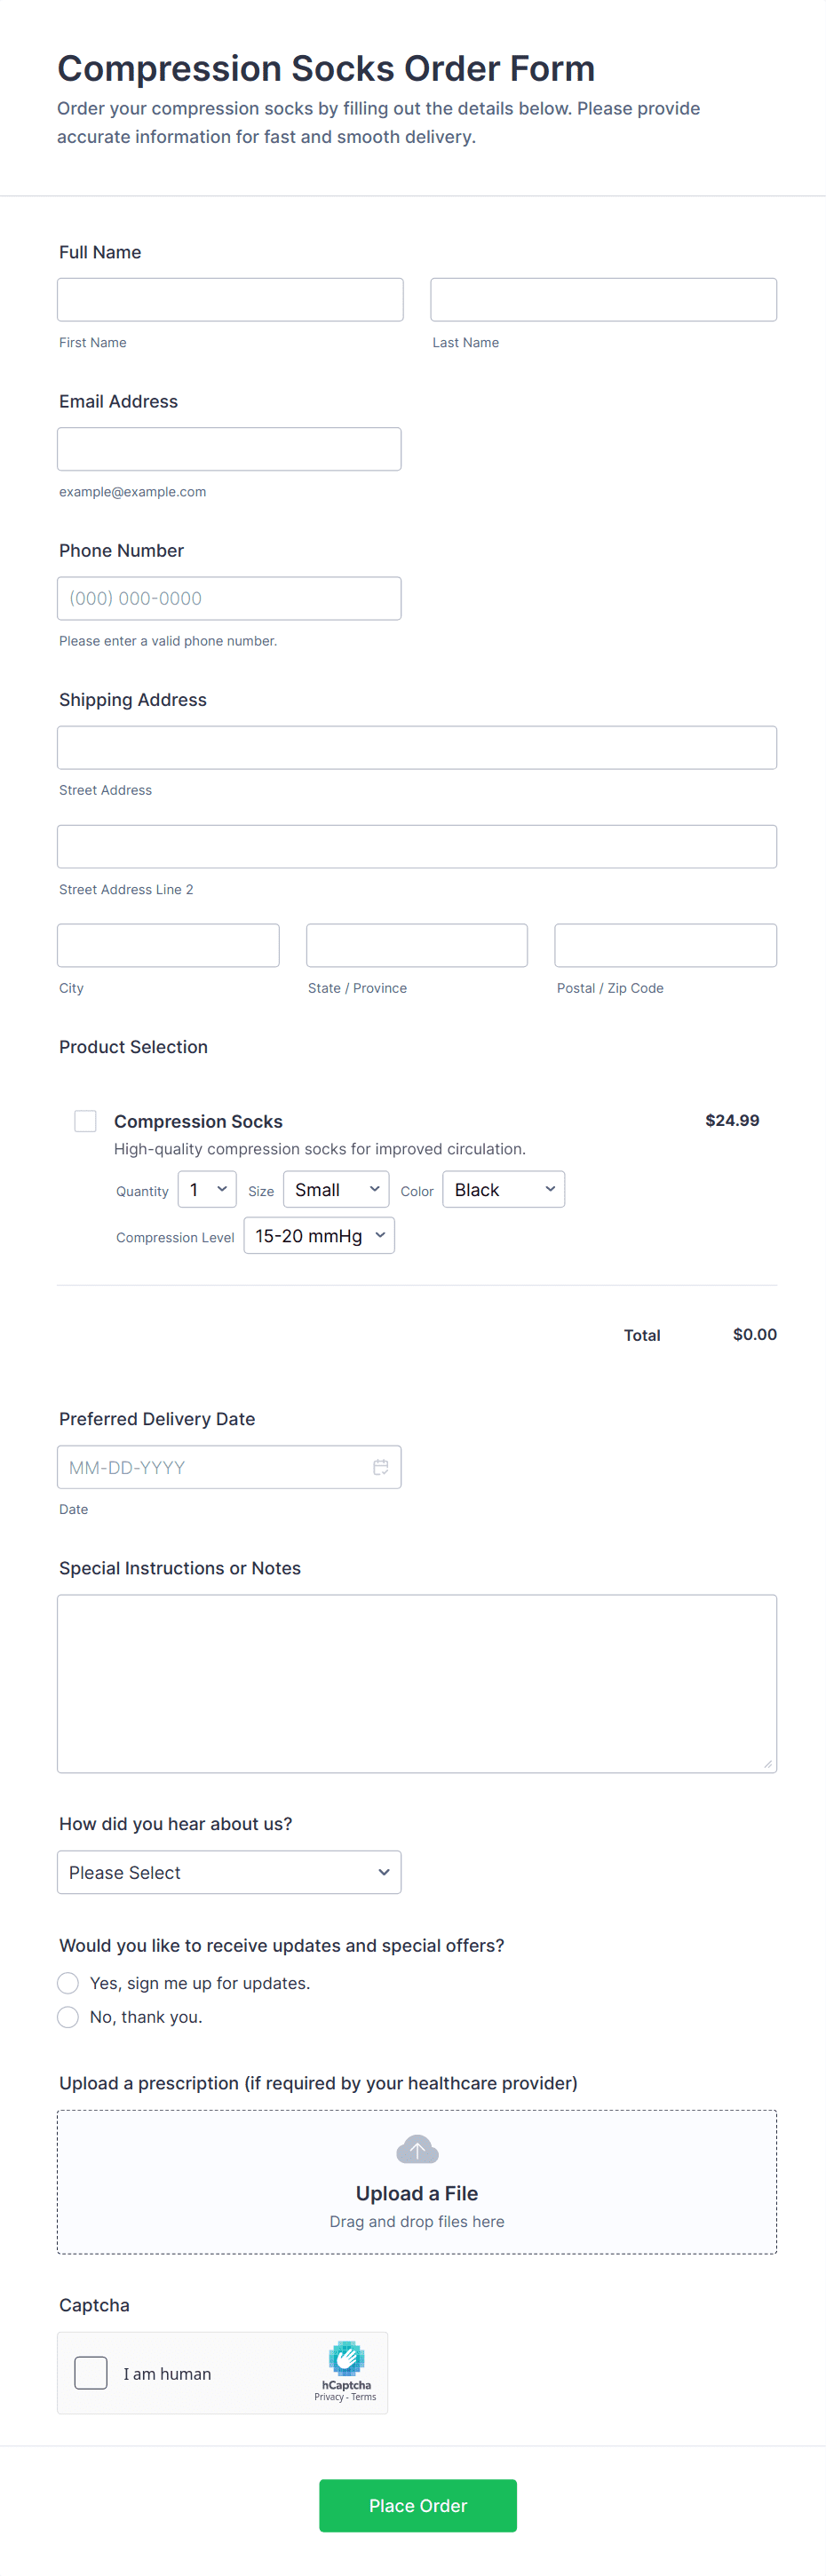Click the calendar icon in date field
Viewport: 826px width, 2576px height.
[380, 1467]
